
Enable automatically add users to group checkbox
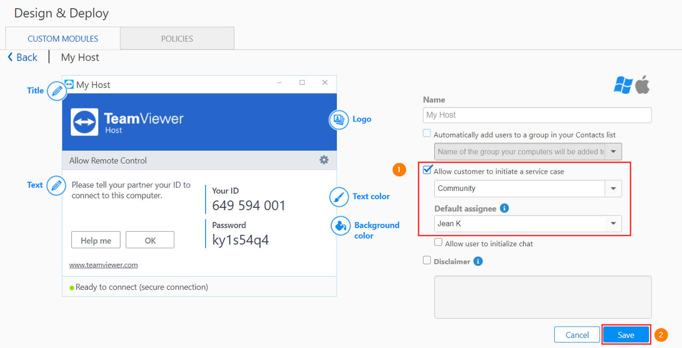(x=427, y=133)
